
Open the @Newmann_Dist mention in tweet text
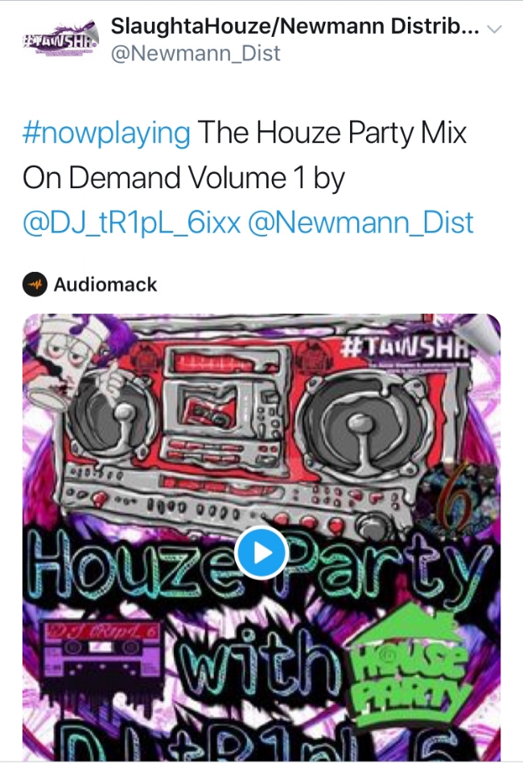[360, 223]
